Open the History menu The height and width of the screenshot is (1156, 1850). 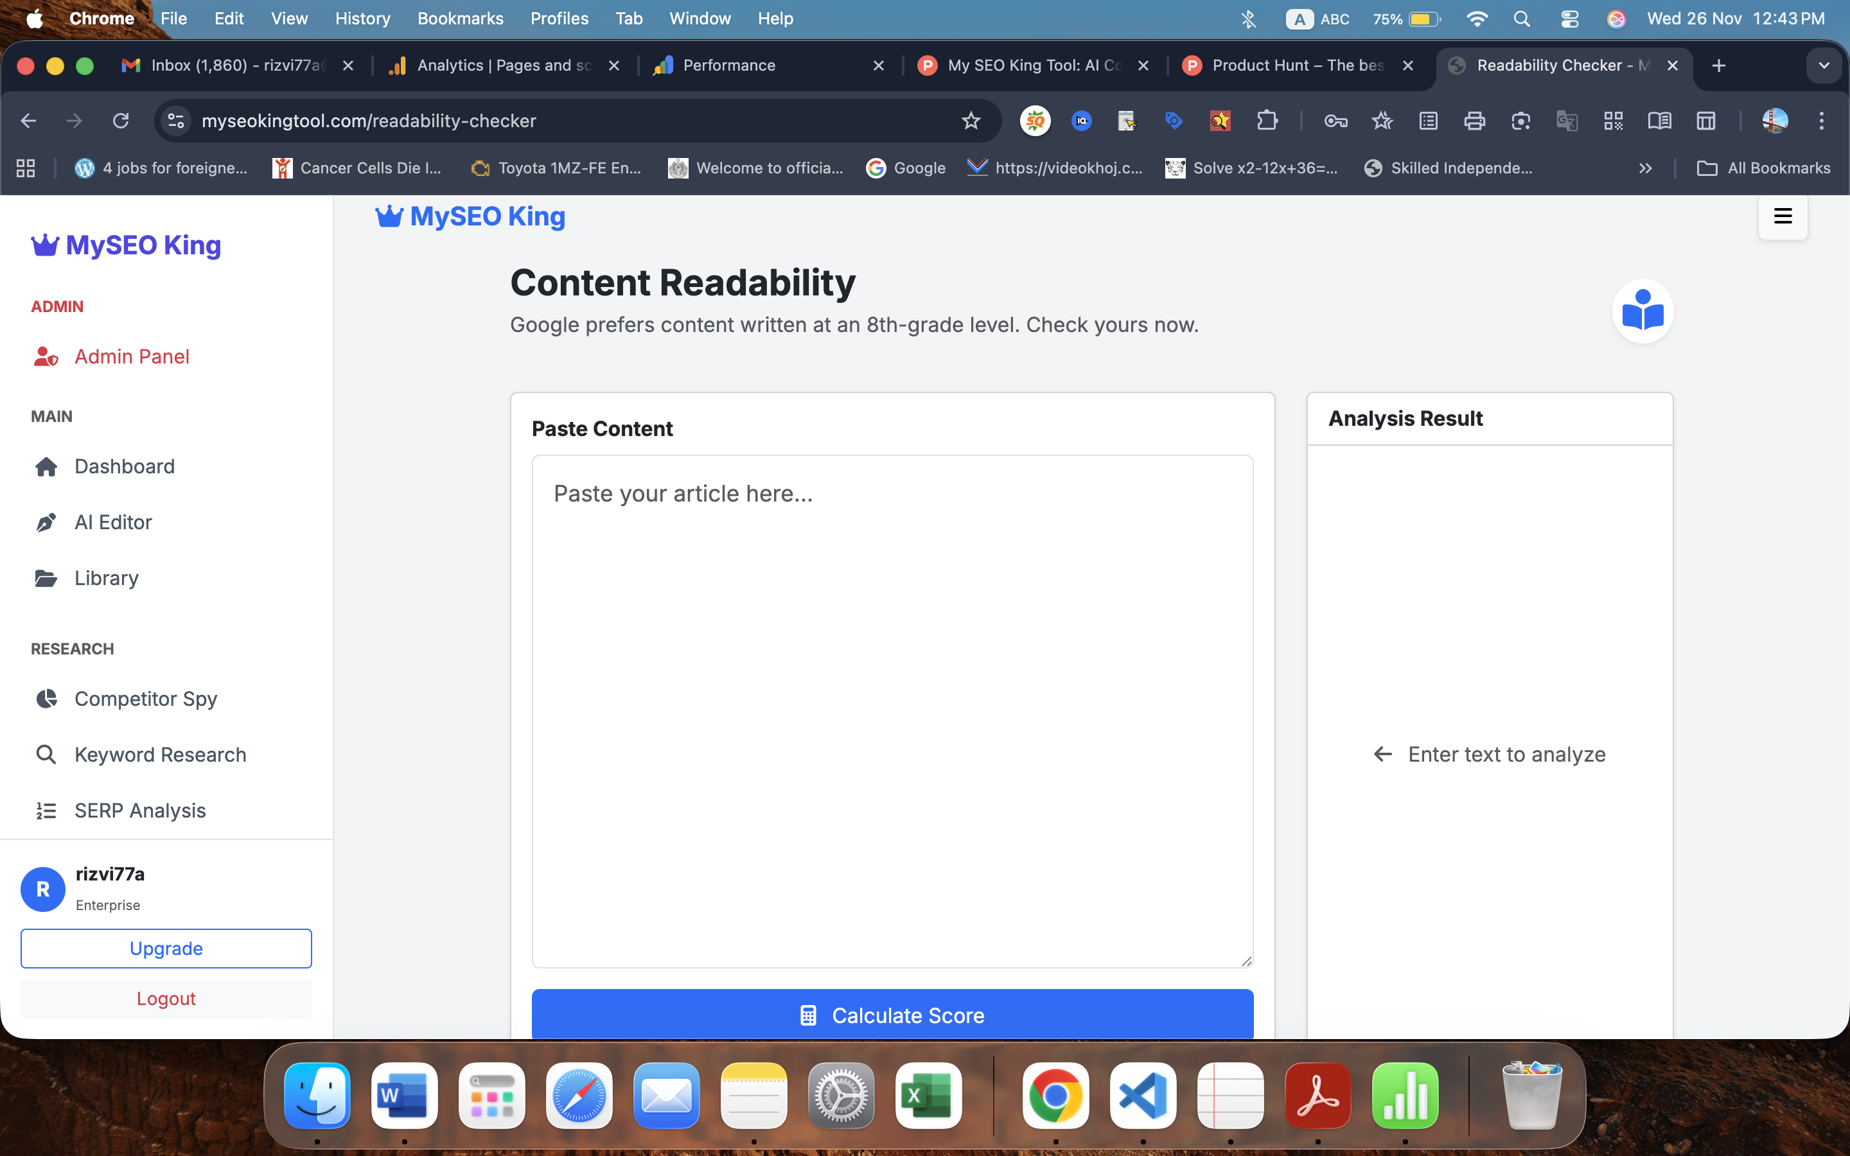tap(362, 19)
